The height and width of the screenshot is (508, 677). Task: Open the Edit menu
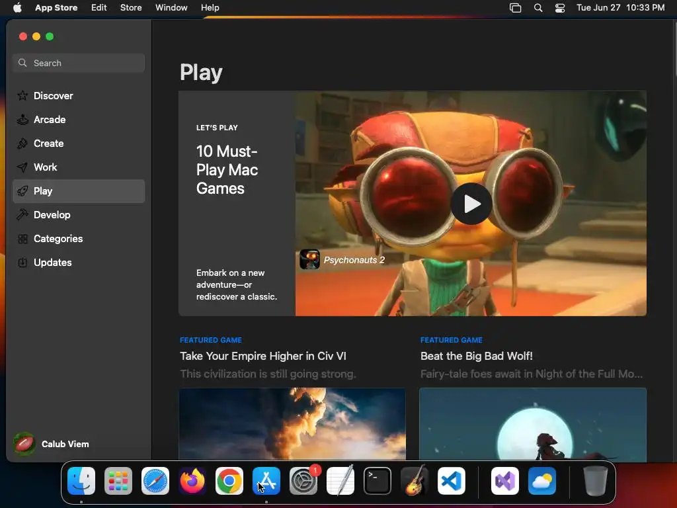point(99,8)
